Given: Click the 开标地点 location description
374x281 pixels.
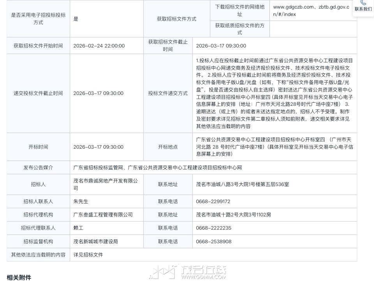Looking at the screenshot, I should 274,147.
